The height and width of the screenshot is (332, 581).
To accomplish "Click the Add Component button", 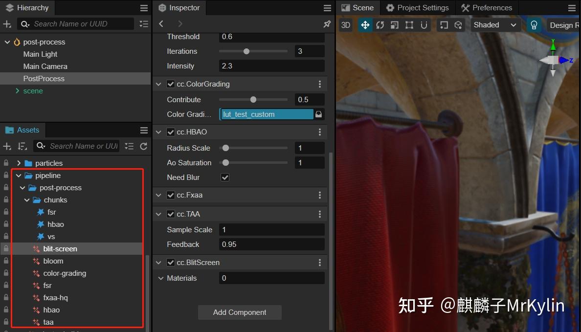I will [240, 312].
